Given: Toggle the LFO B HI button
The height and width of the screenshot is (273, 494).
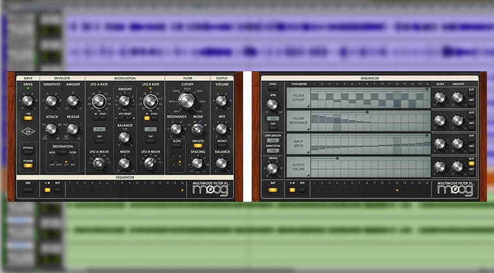Looking at the screenshot, I should coord(147,118).
